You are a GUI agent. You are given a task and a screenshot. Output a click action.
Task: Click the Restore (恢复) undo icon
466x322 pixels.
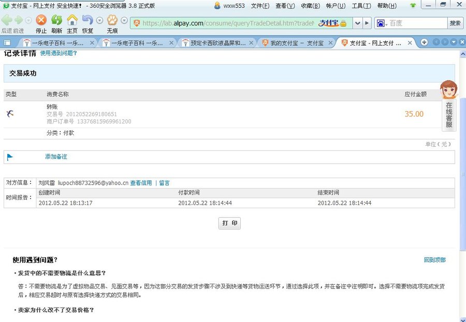[87, 21]
